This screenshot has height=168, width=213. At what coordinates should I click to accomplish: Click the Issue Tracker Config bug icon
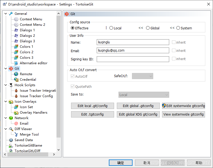(16, 96)
